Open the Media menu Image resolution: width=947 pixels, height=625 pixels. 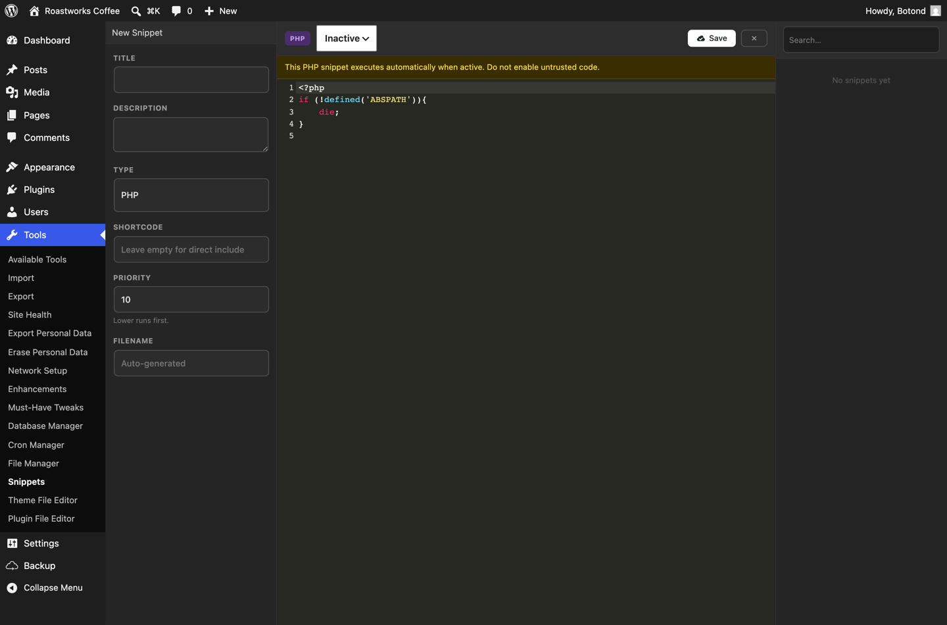click(53, 92)
